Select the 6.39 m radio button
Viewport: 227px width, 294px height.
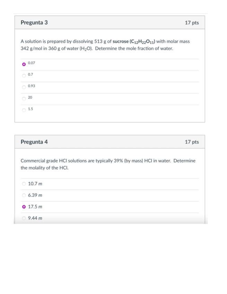tap(24, 195)
